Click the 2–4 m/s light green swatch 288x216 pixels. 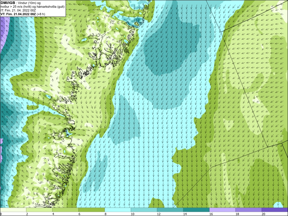pyautogui.click(x=39, y=210)
